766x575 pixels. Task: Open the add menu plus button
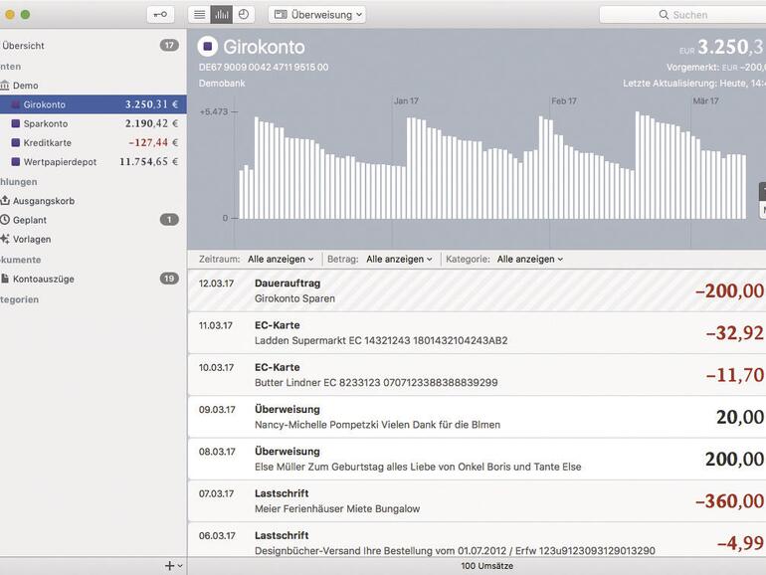pyautogui.click(x=173, y=566)
